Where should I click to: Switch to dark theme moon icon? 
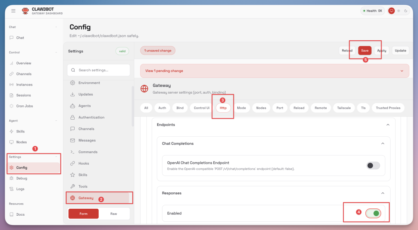pos(406,11)
